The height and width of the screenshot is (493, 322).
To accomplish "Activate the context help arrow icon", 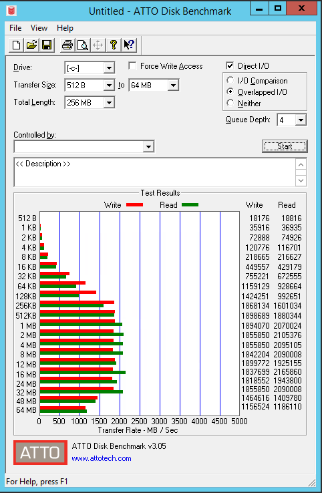I will [x=129, y=45].
